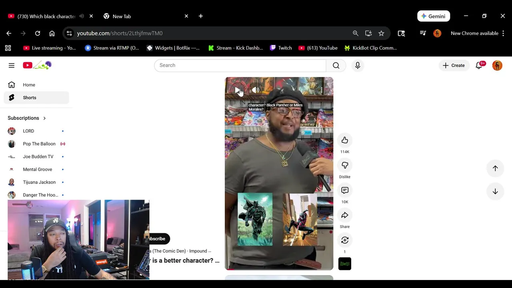This screenshot has height=288, width=512.
Task: Open Joe Budden TV channel
Action: [36, 156]
